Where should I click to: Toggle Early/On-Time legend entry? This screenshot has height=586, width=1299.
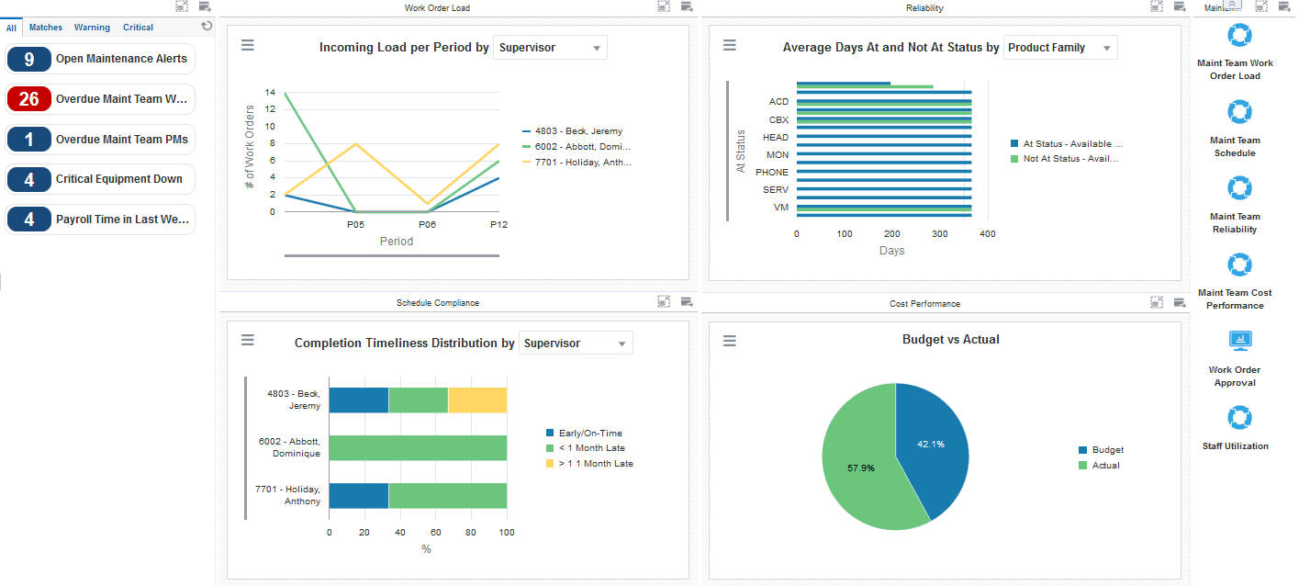(x=584, y=434)
